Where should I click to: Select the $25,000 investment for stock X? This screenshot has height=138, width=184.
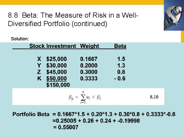click(56, 59)
